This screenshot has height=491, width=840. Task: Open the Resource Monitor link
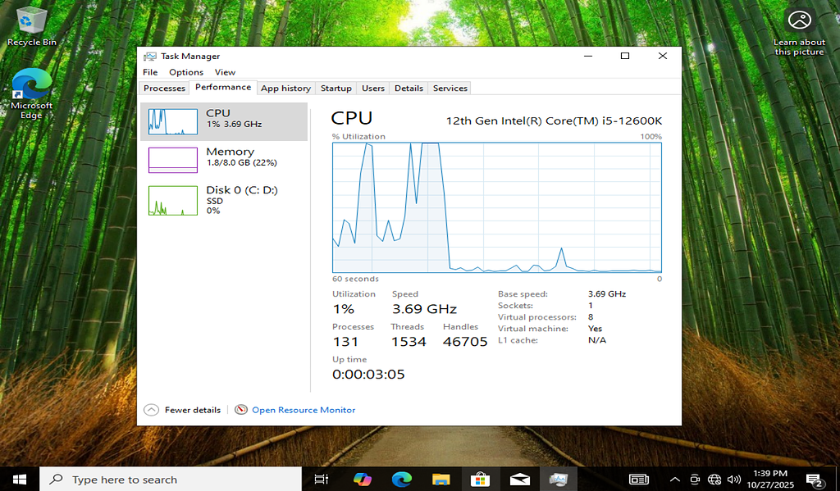coord(304,410)
